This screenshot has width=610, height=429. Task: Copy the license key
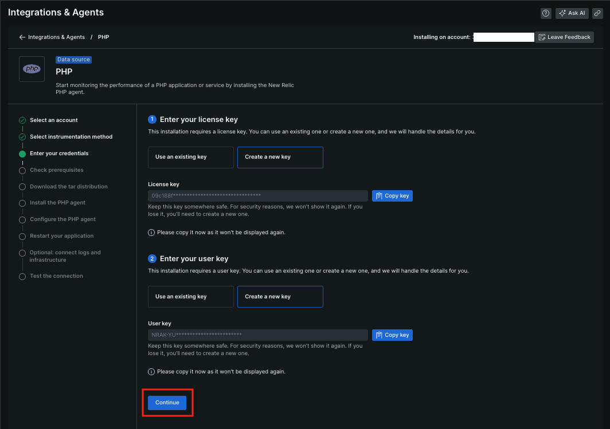tap(392, 196)
